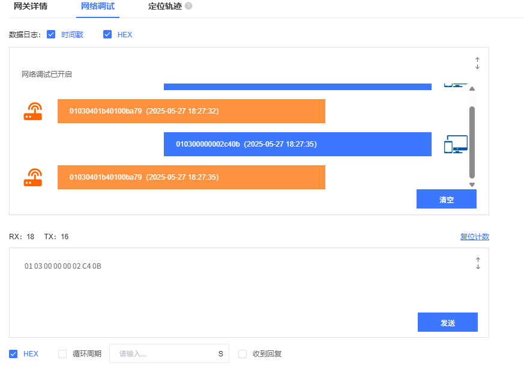Click the log panel expand arrows icon
The image size is (524, 366).
477,63
